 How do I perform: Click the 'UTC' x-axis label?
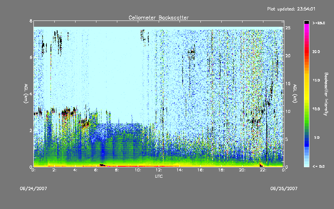[x=159, y=176]
